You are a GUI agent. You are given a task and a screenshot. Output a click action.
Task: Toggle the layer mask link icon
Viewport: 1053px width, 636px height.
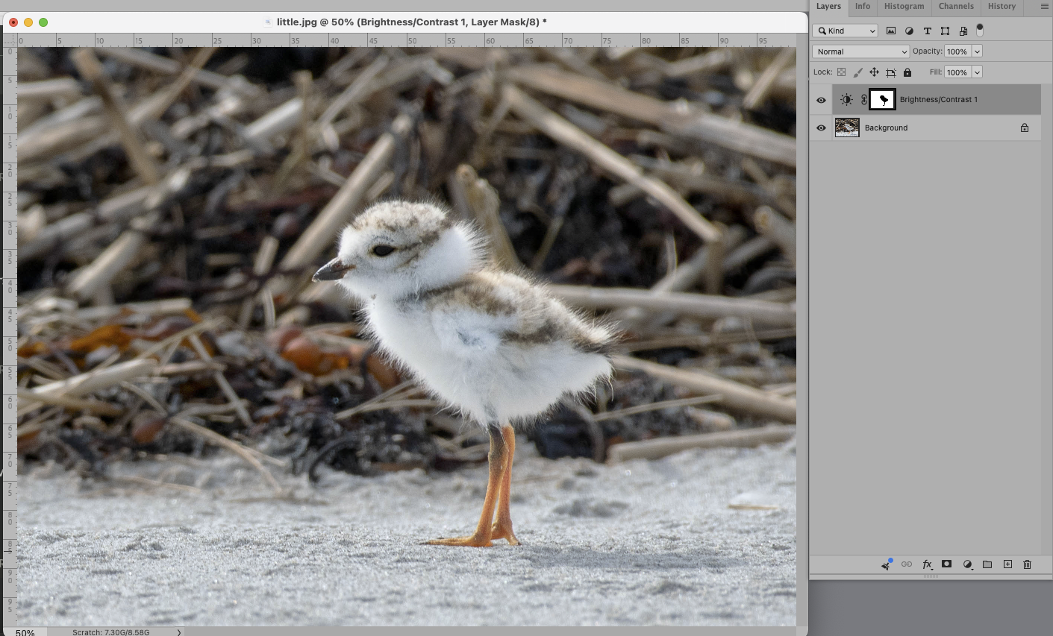click(x=863, y=99)
